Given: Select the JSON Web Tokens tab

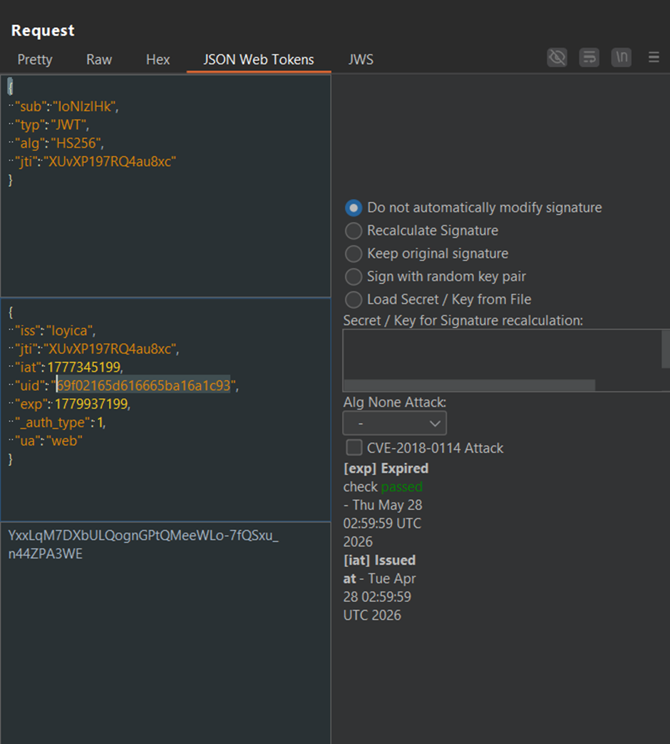Looking at the screenshot, I should 259,59.
